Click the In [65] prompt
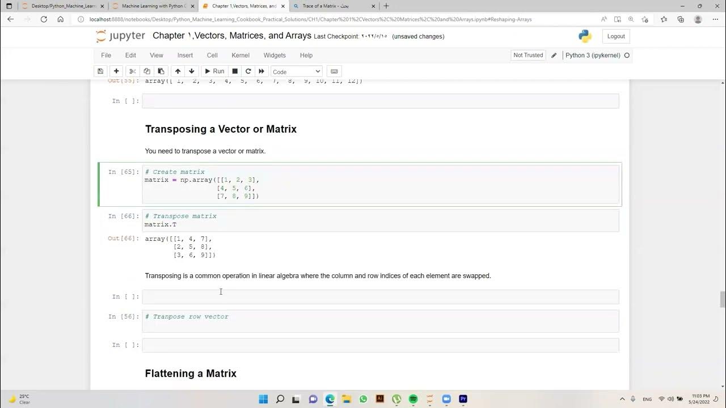The image size is (726, 408). coord(123,172)
